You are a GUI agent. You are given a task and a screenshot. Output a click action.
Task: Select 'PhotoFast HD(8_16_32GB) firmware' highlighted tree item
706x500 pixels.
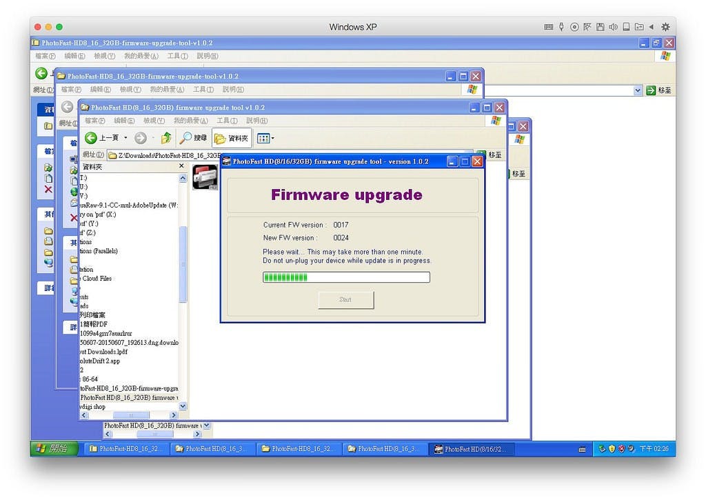coord(129,397)
